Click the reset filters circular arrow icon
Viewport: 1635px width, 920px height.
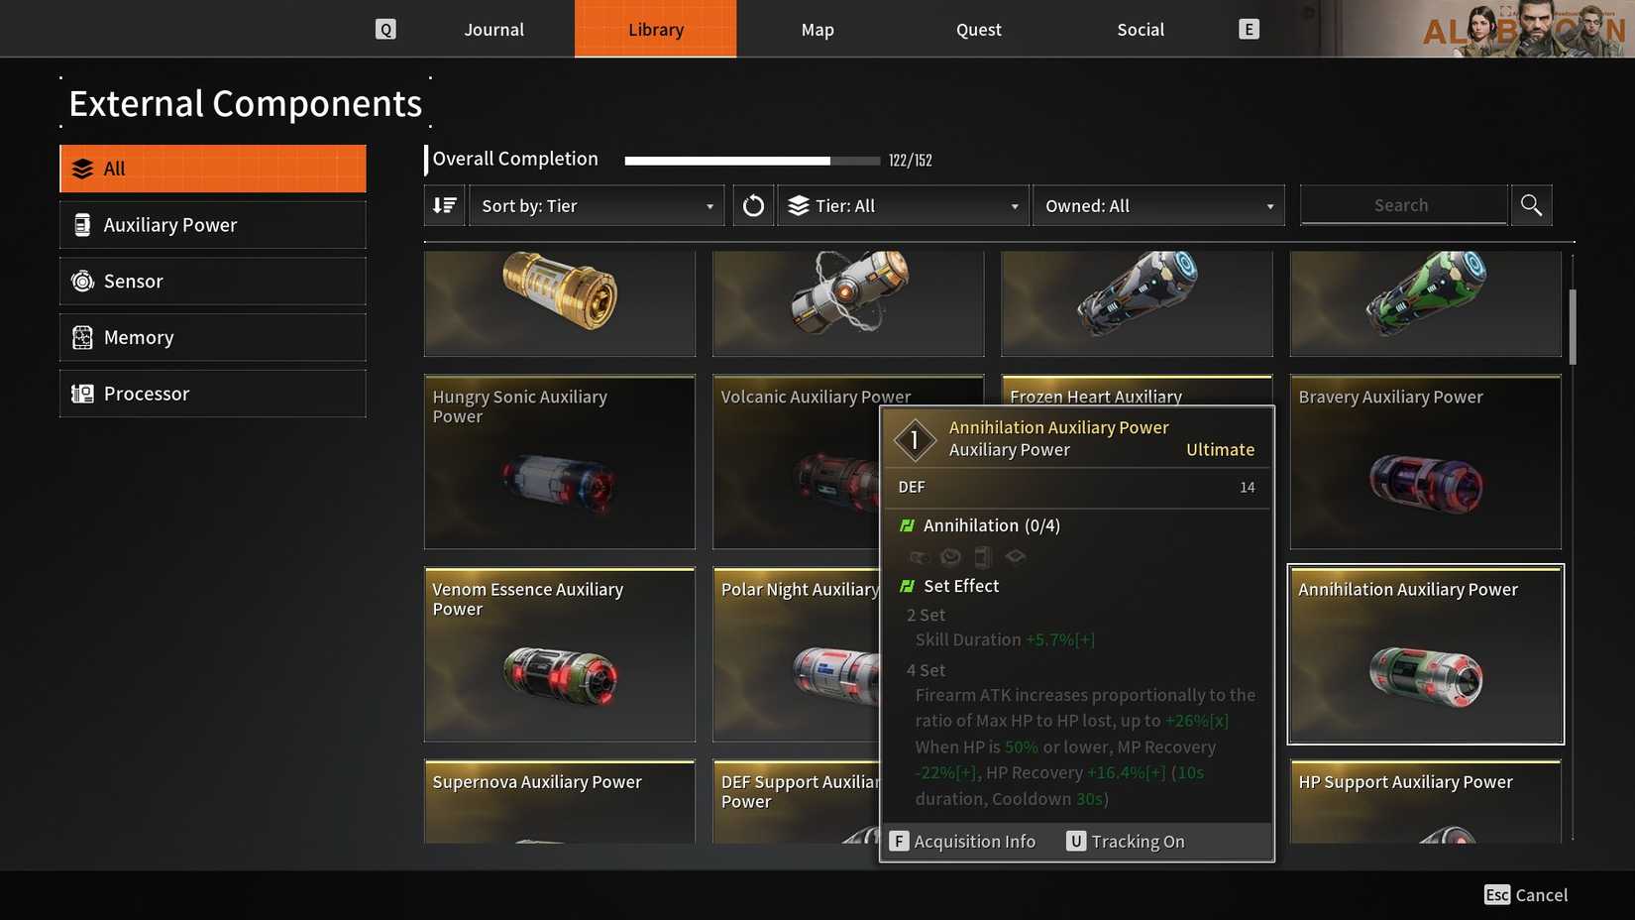(753, 205)
